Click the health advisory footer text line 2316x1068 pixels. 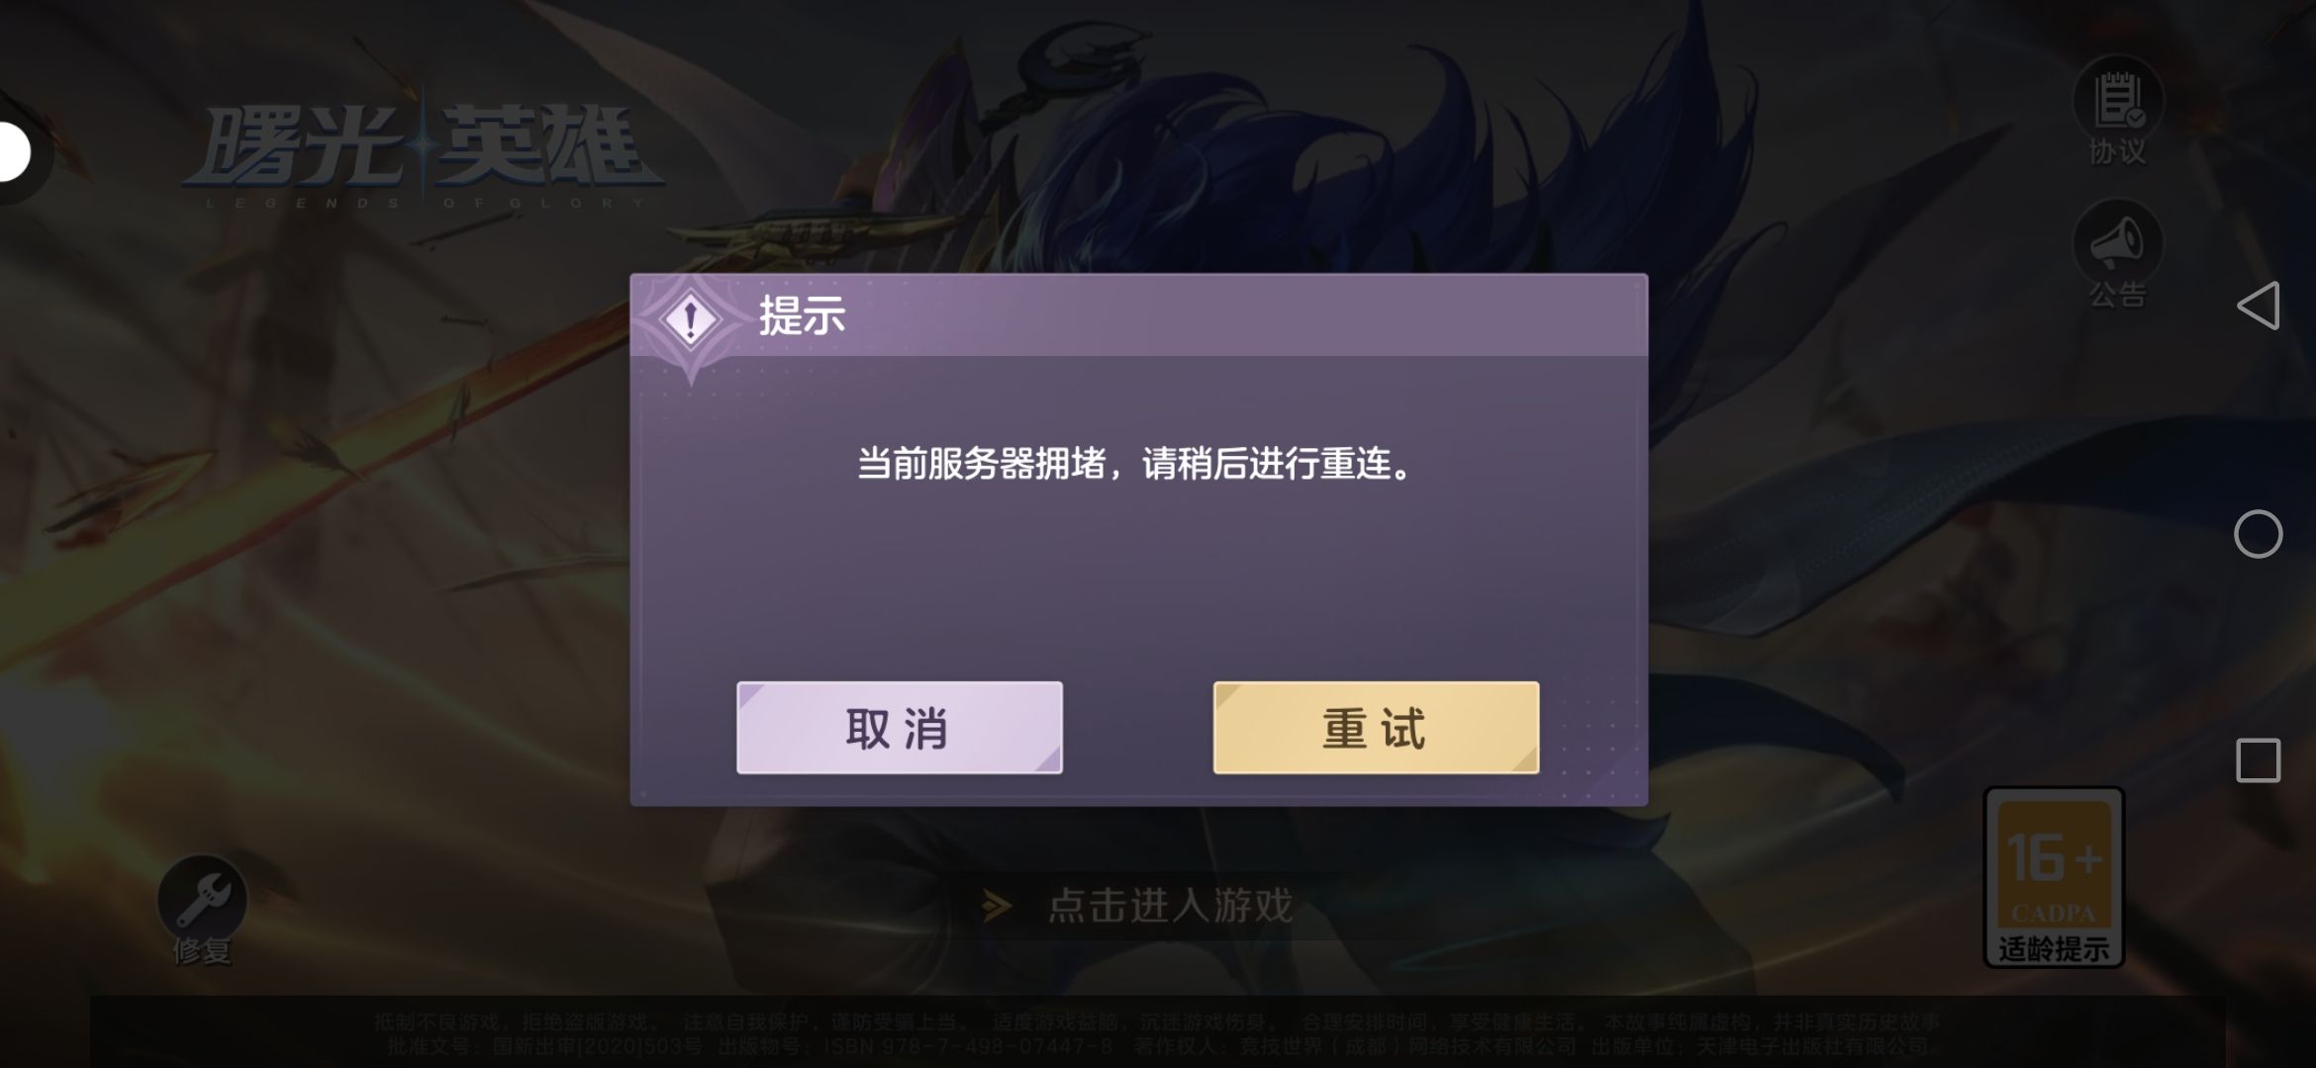pos(1157,1022)
